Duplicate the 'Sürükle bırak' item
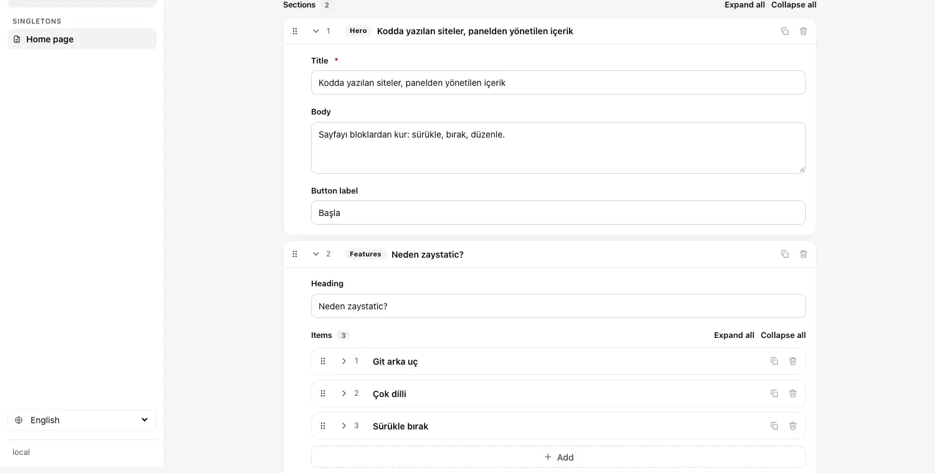This screenshot has width=935, height=473. 774,426
